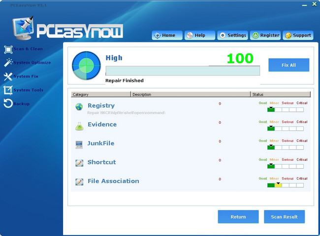Screen dimensions: 320x236
Task: Click the green 100 score
Action: [x=240, y=58]
